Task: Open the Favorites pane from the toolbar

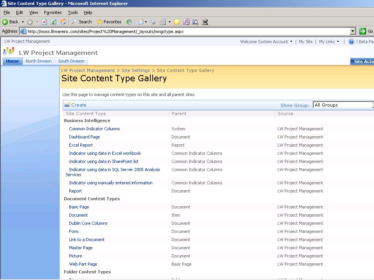Action: click(x=109, y=22)
